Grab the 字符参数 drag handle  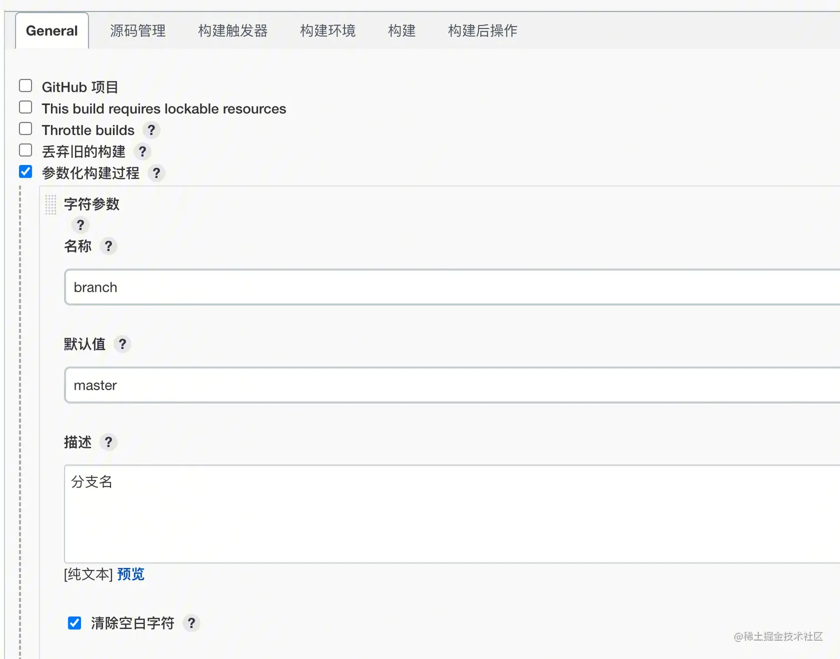[51, 204]
